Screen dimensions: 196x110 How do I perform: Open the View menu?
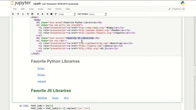[x=31, y=9]
